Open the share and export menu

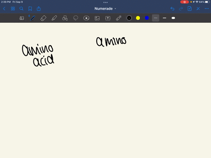coord(39,9)
